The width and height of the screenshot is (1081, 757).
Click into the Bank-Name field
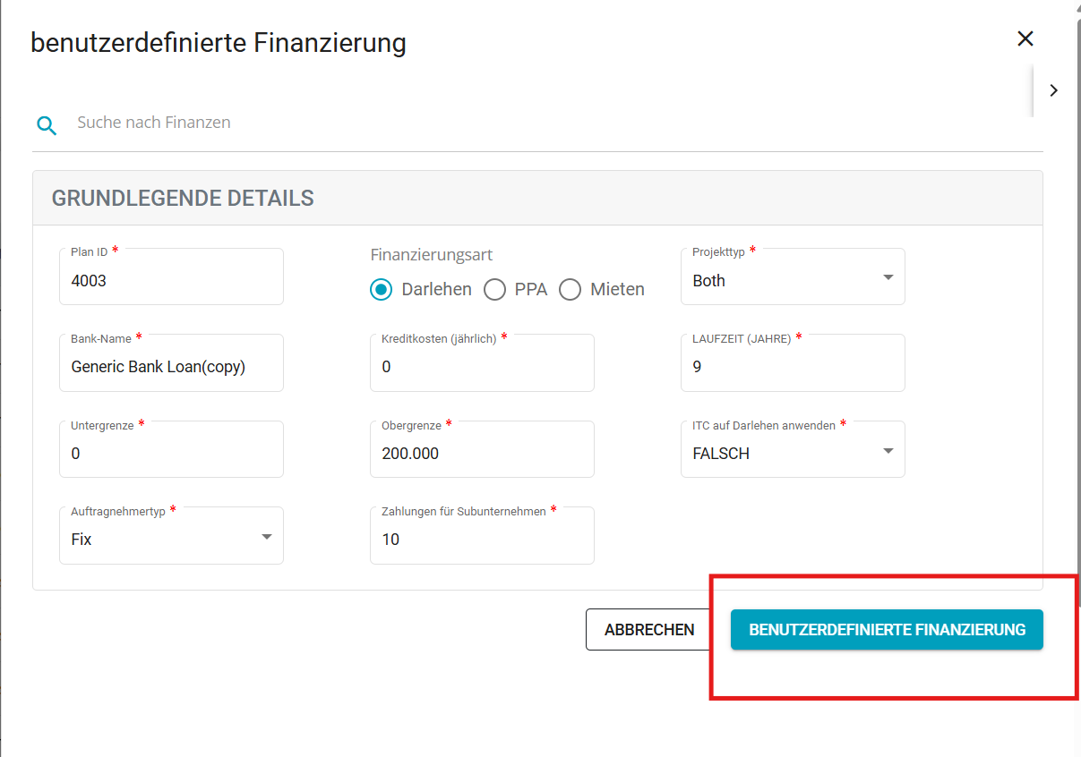(171, 362)
